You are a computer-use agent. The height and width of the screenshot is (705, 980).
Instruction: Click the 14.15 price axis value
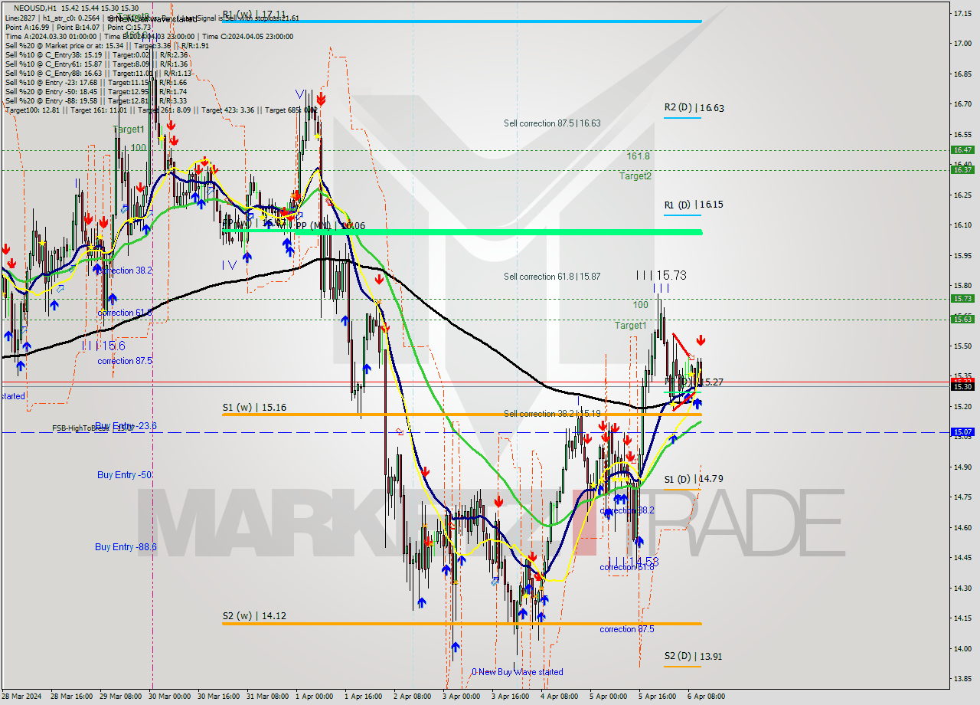point(963,618)
